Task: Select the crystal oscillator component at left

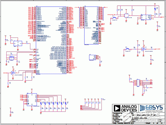Action: pyautogui.click(x=12, y=58)
